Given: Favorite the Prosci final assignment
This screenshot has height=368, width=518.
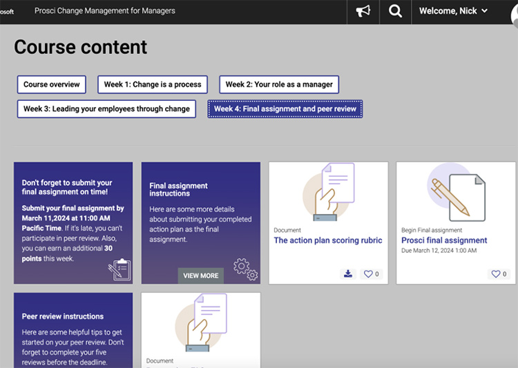Looking at the screenshot, I should click(499, 274).
